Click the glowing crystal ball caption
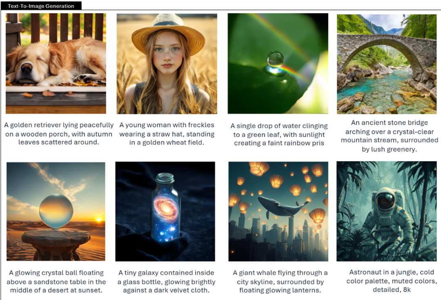Viewport: 441px width, 300px height. [x=56, y=282]
